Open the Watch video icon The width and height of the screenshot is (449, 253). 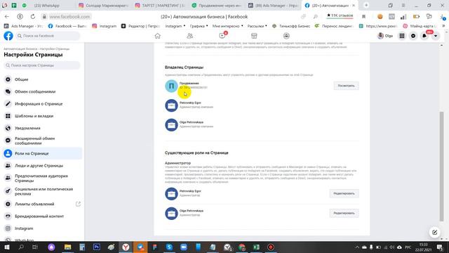pos(222,36)
